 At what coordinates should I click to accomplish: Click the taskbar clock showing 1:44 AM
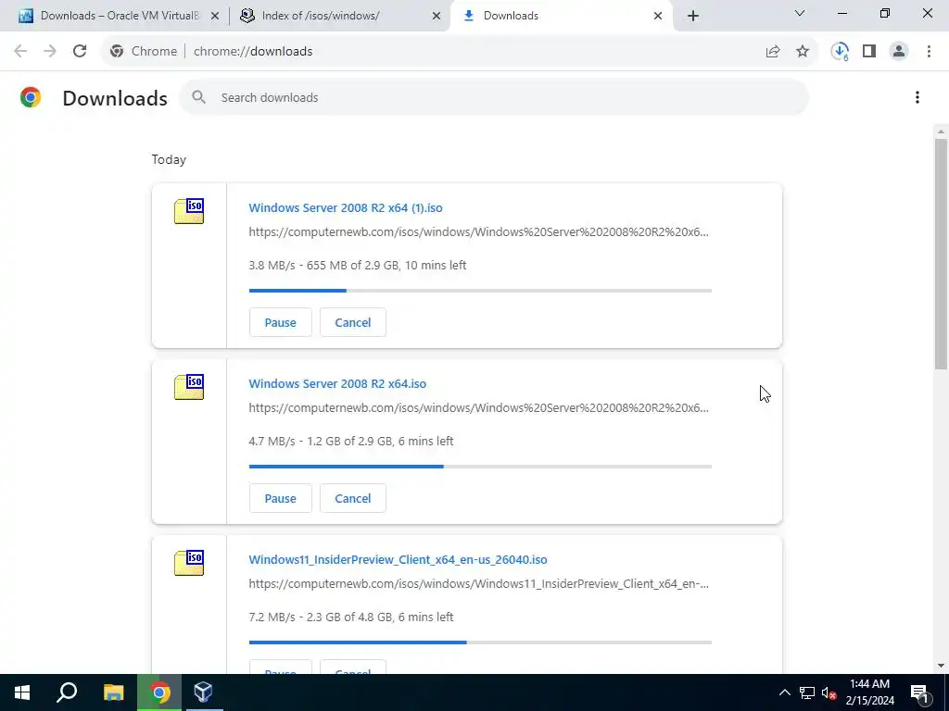[870, 692]
